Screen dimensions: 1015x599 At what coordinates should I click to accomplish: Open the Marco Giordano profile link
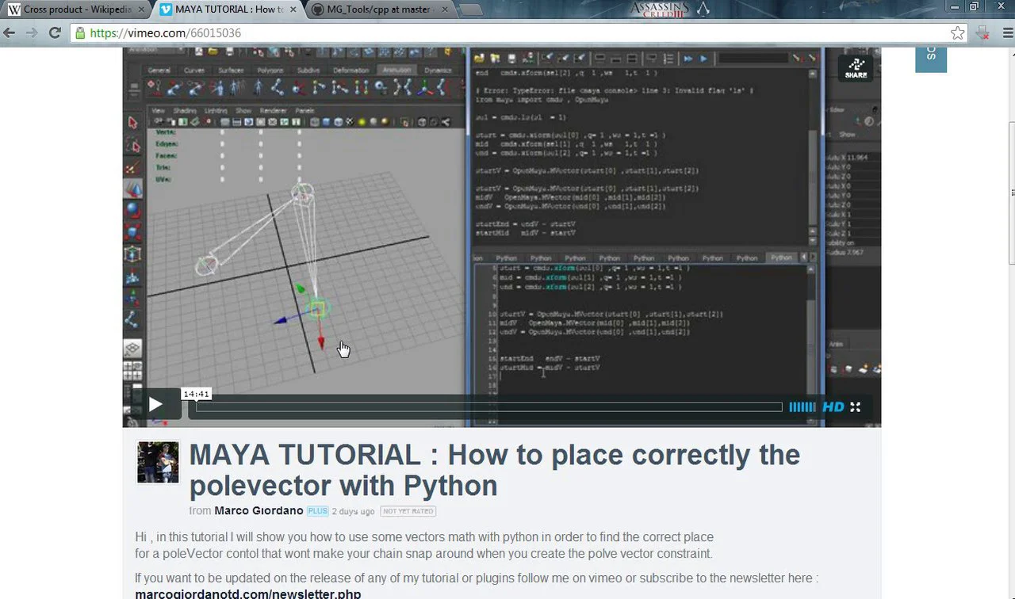tap(259, 511)
